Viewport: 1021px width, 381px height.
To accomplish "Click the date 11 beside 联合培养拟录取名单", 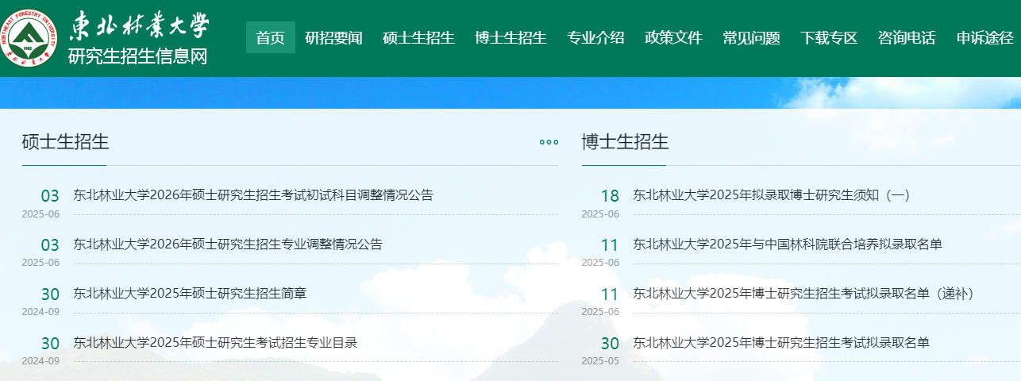I will coord(610,246).
